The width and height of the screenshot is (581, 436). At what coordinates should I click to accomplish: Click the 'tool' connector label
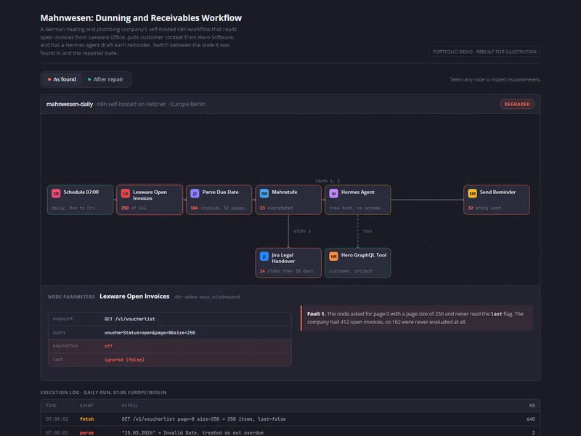point(368,231)
